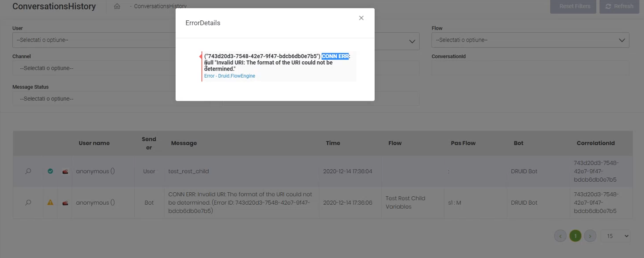Open the page size dropdown showing 15

click(x=616, y=236)
